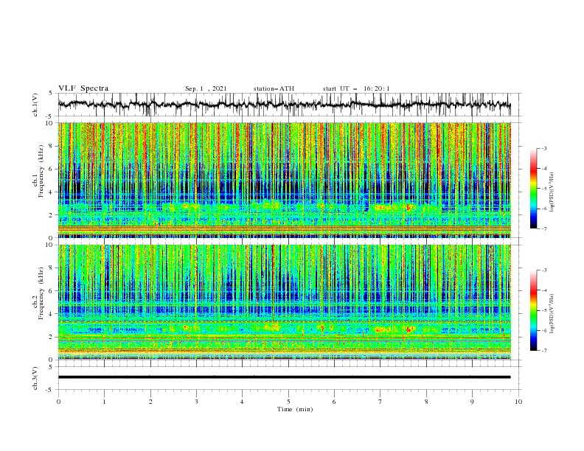This screenshot has width=584, height=451.
Task: Click the "ch.3(V)" axis label
Action: [35, 378]
